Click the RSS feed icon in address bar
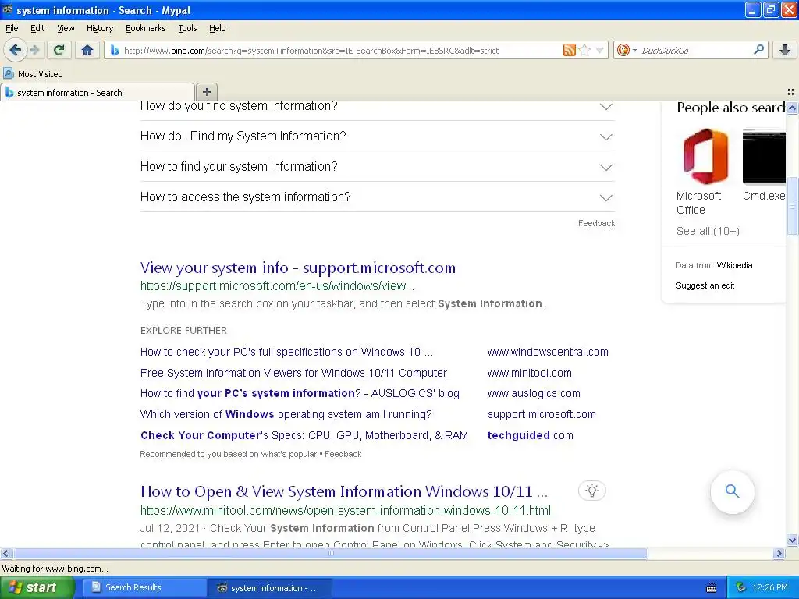Image resolution: width=799 pixels, height=599 pixels. (569, 50)
